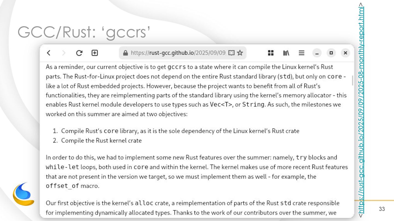Open the bookmarks library icon

point(286,53)
